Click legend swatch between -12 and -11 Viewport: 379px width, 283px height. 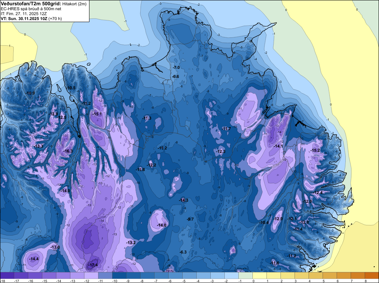91,275
